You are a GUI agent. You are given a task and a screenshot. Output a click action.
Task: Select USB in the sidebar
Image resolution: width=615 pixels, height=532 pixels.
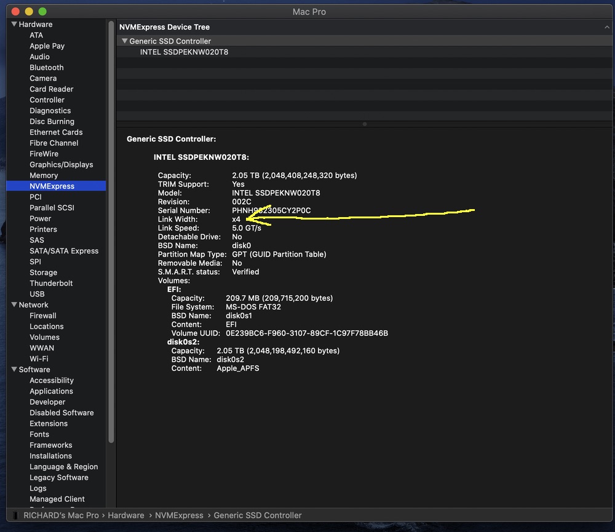click(x=37, y=294)
